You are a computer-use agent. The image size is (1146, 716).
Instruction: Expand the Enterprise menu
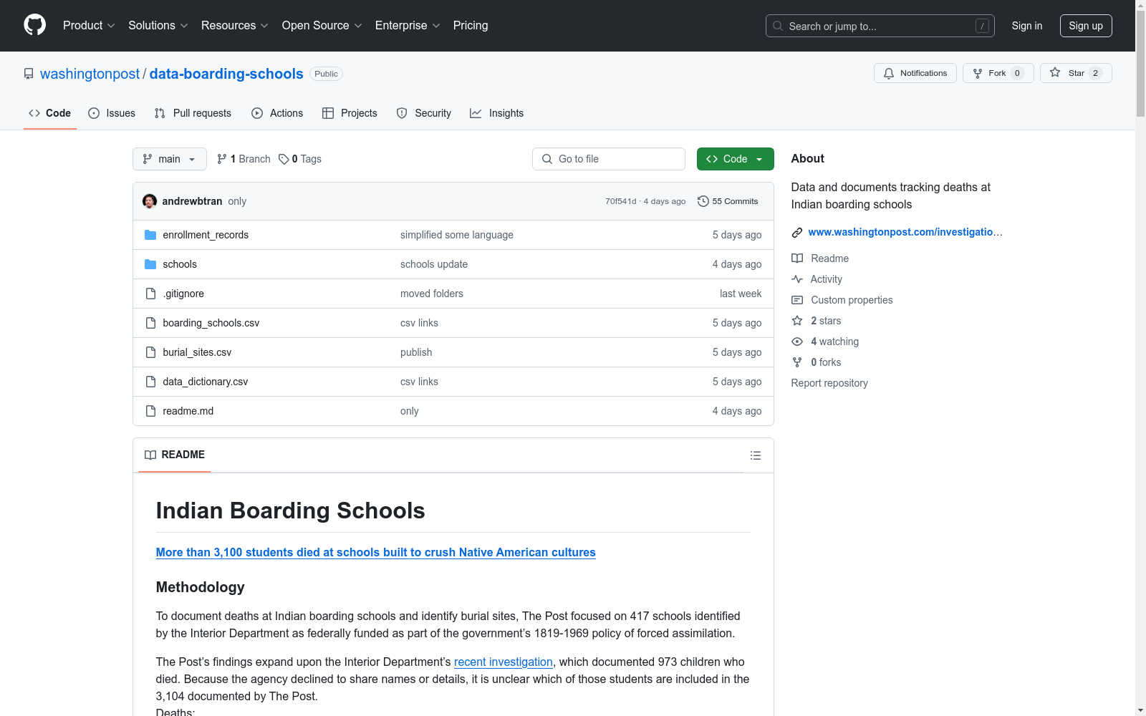(407, 25)
